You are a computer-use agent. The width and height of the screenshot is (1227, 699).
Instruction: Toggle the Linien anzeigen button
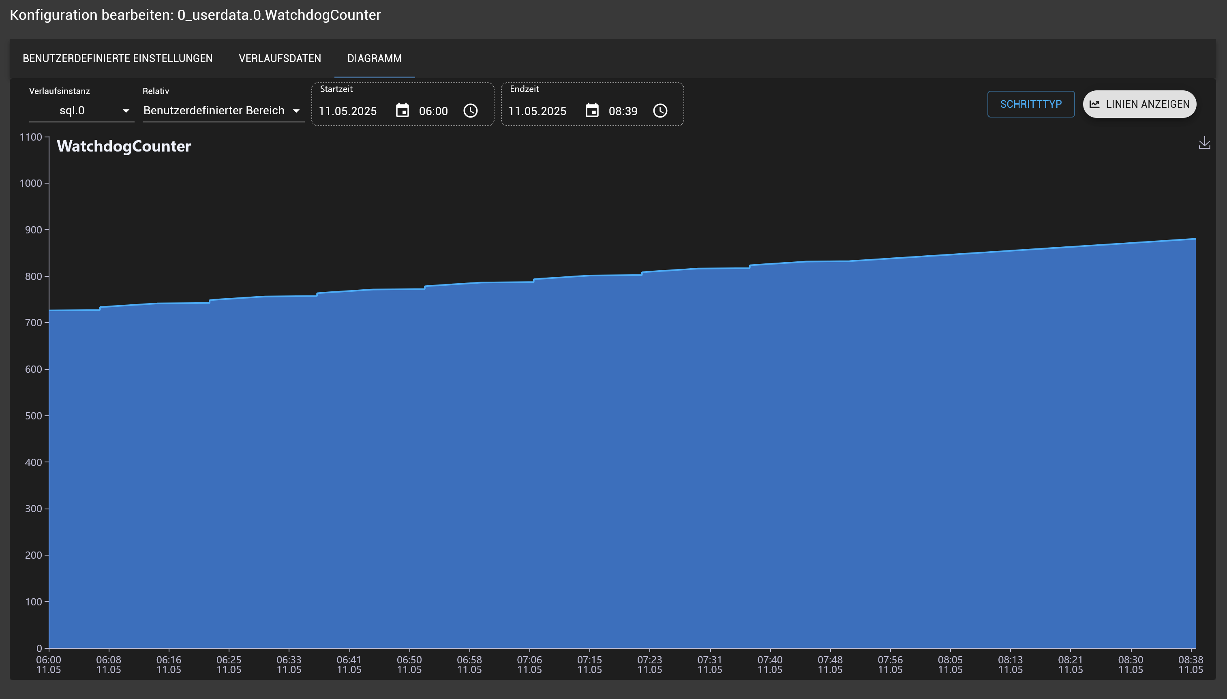click(1139, 104)
